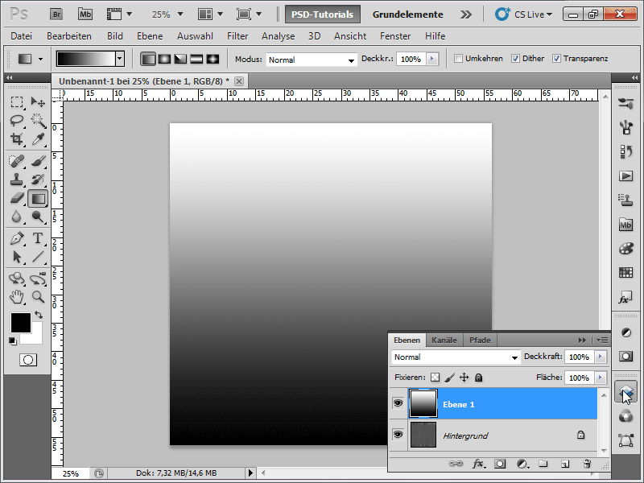Select the Eraser tool
The width and height of the screenshot is (644, 483).
pos(17,198)
